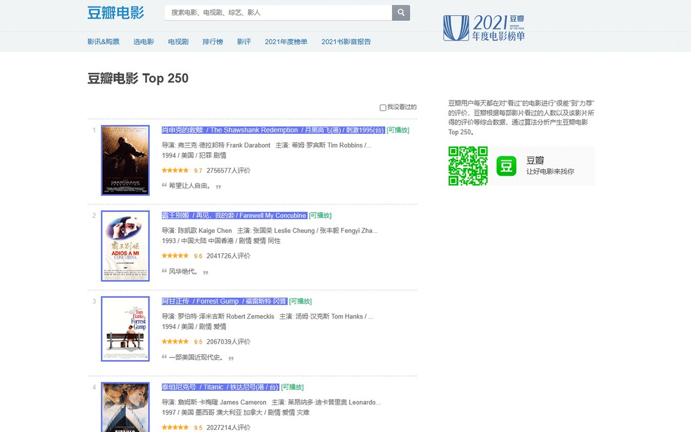Click 可播放 next to 肖申克的救赎
This screenshot has height=432, width=691.
point(398,130)
